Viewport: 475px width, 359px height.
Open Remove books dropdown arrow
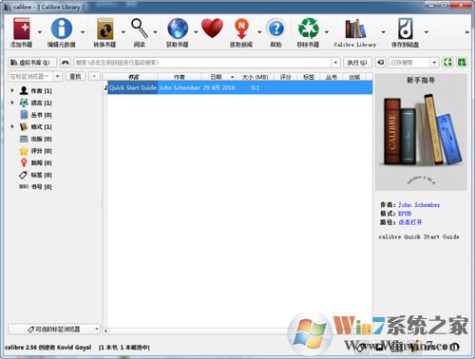[x=327, y=32]
